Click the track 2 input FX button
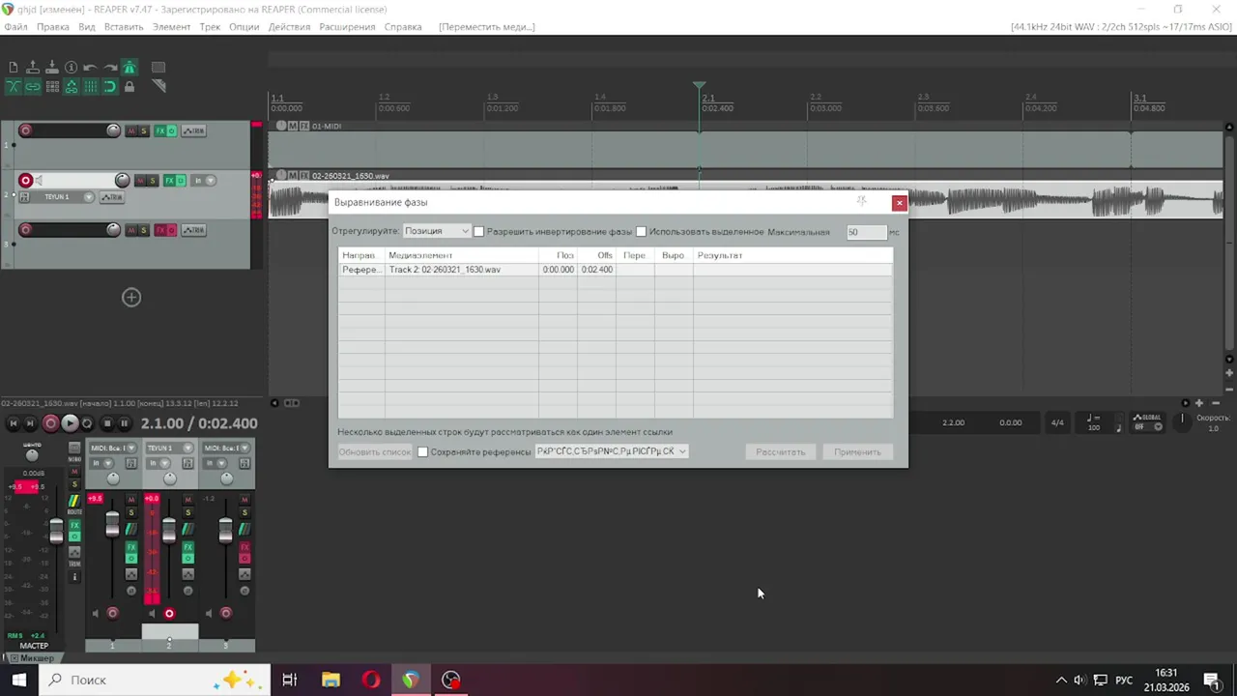The width and height of the screenshot is (1237, 696). point(24,197)
